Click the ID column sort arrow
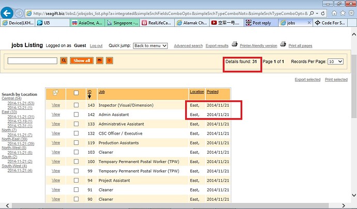The height and width of the screenshot is (209, 357). 89,96
